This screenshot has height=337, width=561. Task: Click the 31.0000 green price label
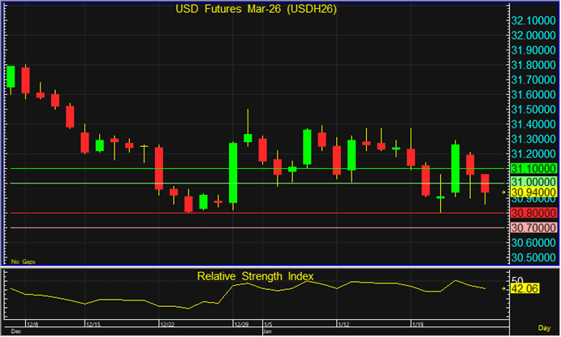coord(532,182)
